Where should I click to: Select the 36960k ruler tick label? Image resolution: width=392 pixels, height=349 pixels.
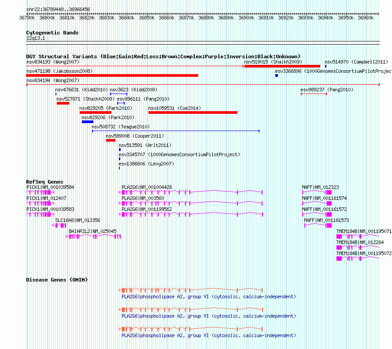366,18
